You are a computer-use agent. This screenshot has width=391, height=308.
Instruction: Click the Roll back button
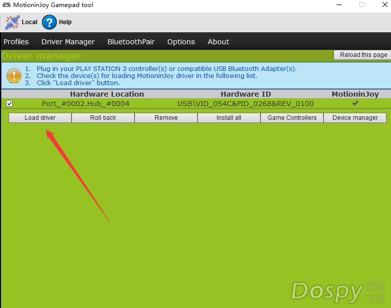point(103,118)
